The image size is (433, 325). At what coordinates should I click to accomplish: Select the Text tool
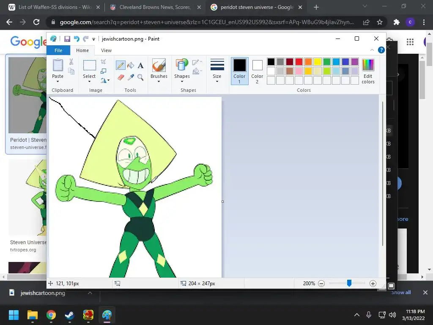(x=140, y=66)
